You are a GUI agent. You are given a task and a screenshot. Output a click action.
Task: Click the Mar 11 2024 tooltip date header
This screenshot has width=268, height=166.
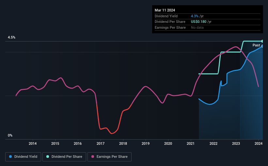coord(165,10)
